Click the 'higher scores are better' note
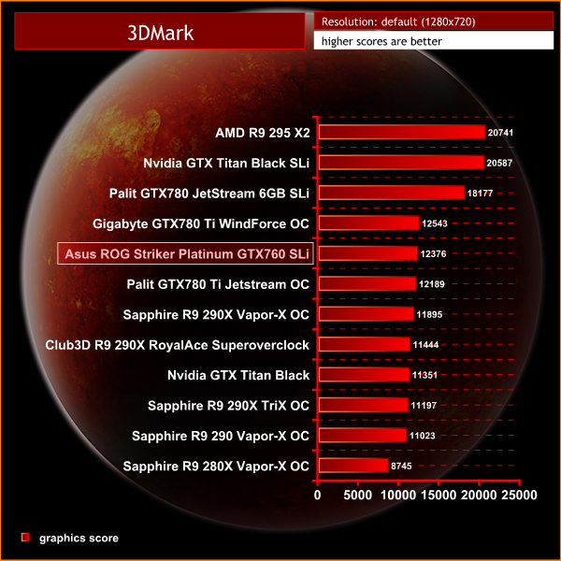The width and height of the screenshot is (561, 561). (381, 41)
